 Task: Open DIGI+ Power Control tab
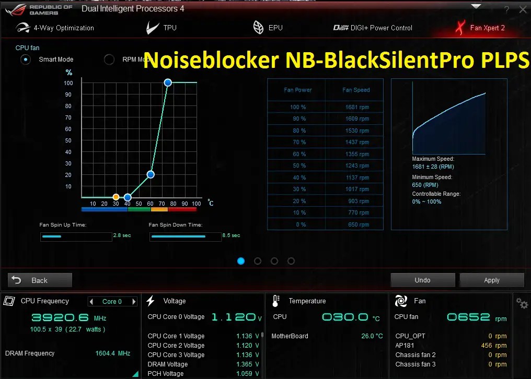coord(373,28)
